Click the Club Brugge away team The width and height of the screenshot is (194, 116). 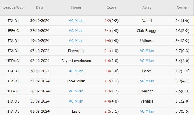tap(147, 31)
